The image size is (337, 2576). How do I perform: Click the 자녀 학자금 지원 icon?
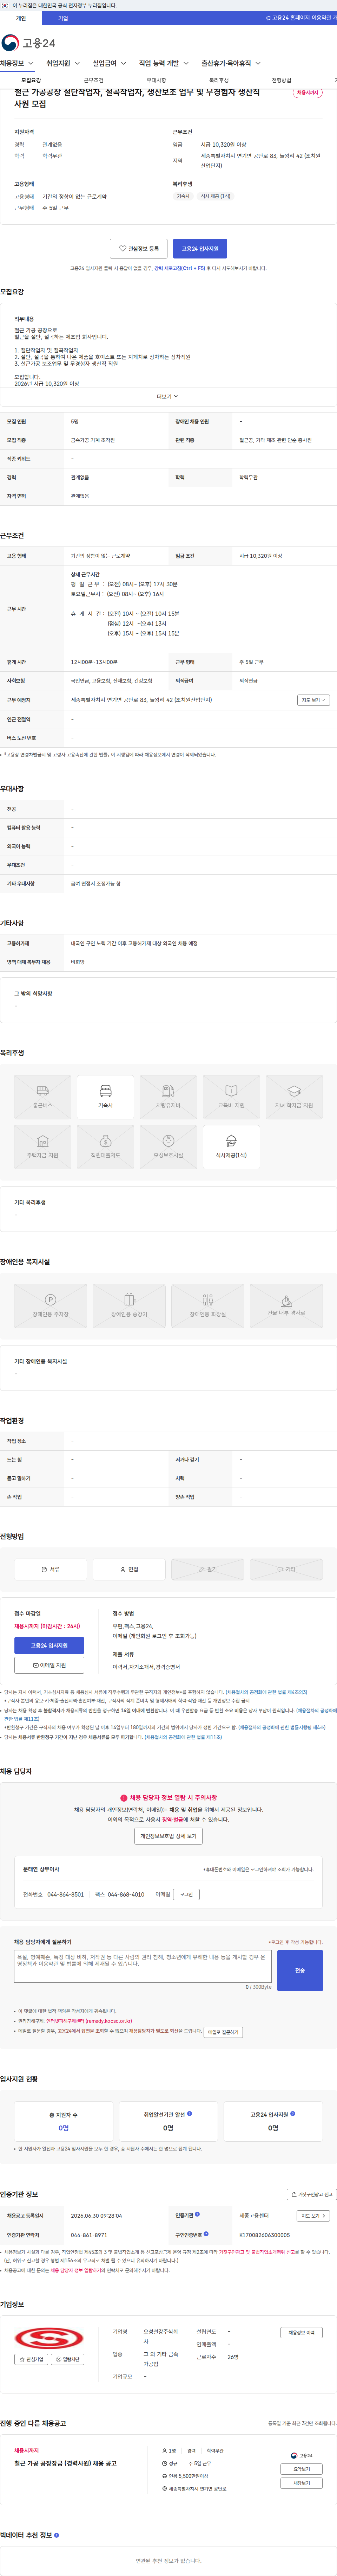294,1097
